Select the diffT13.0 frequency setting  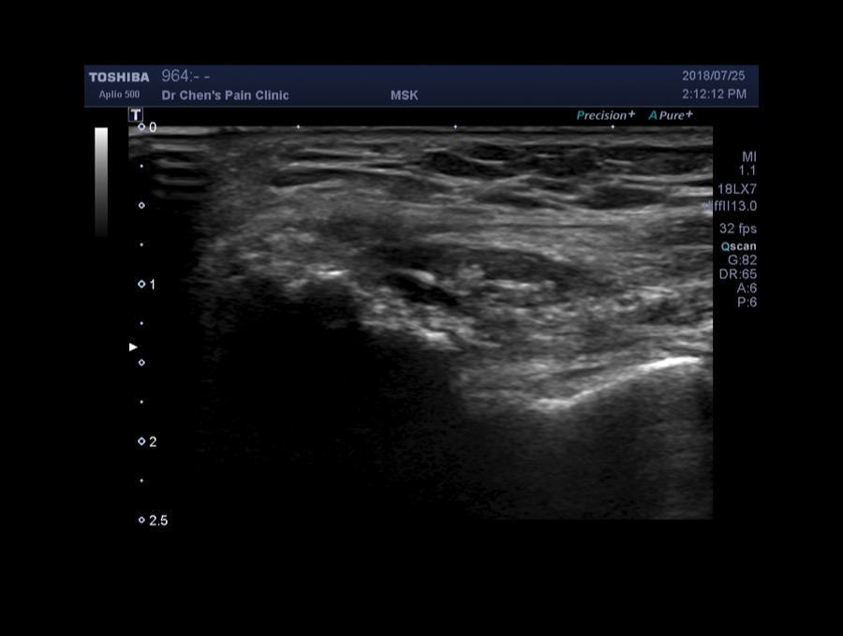pyautogui.click(x=732, y=206)
